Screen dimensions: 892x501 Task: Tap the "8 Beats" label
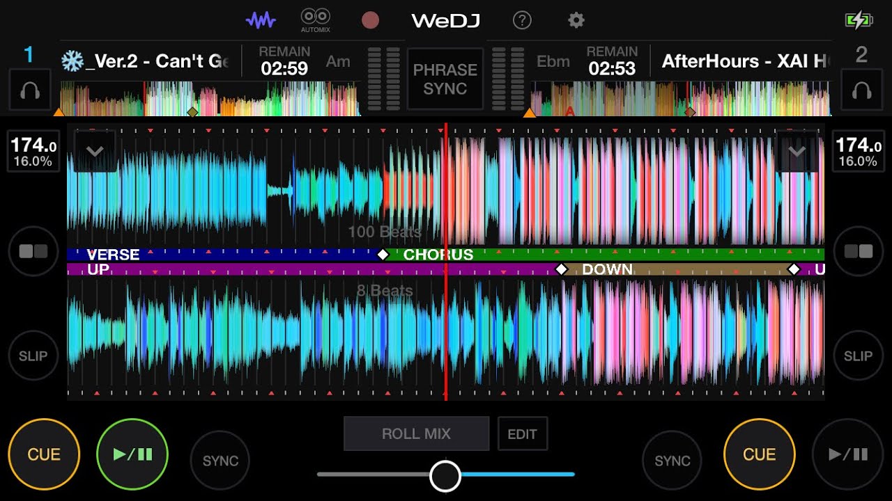pyautogui.click(x=385, y=291)
